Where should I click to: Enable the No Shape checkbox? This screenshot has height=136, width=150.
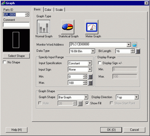coord(5,62)
